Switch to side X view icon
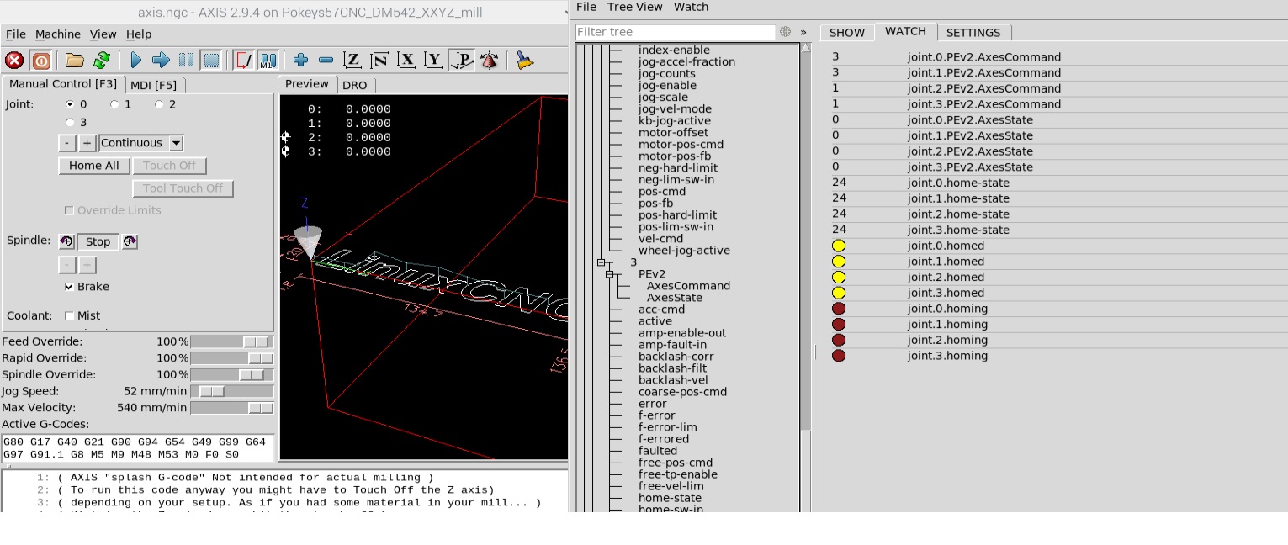This screenshot has width=1288, height=545. [x=407, y=61]
